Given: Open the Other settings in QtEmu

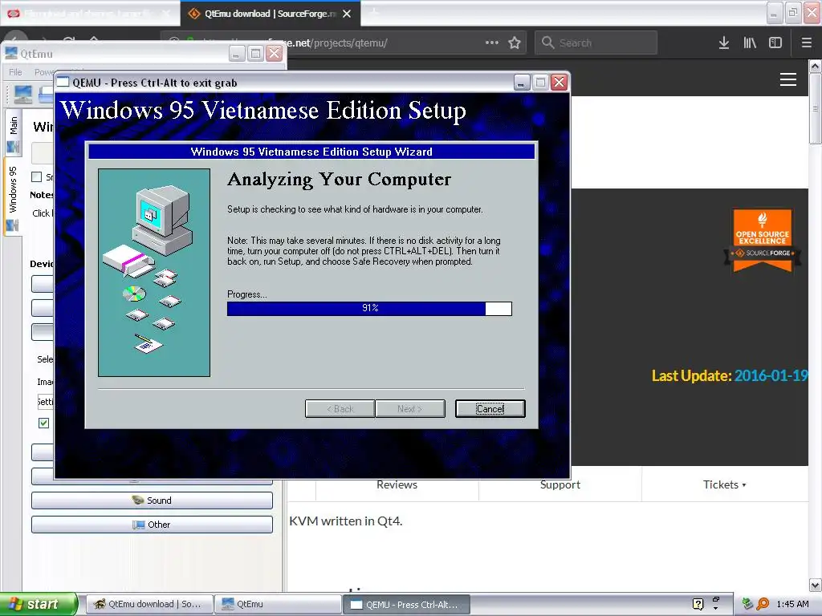Looking at the screenshot, I should (152, 525).
